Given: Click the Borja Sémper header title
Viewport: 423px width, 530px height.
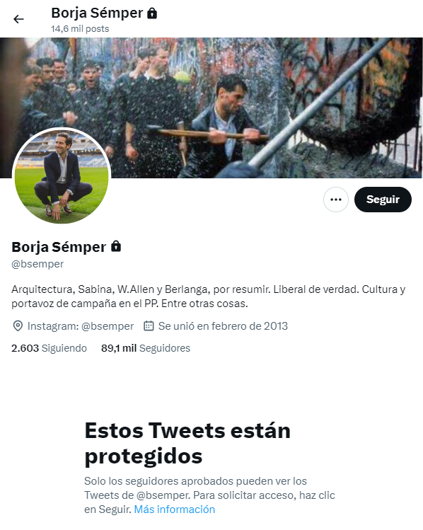Looking at the screenshot, I should [x=97, y=13].
